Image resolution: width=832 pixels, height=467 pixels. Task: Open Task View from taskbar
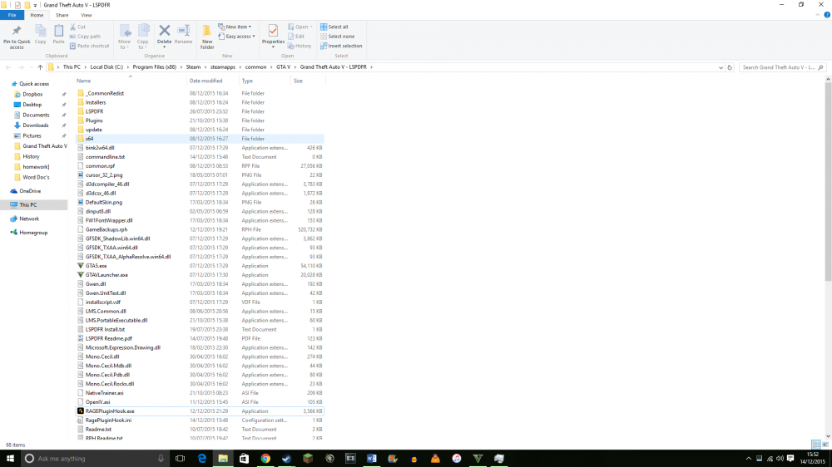(180, 459)
